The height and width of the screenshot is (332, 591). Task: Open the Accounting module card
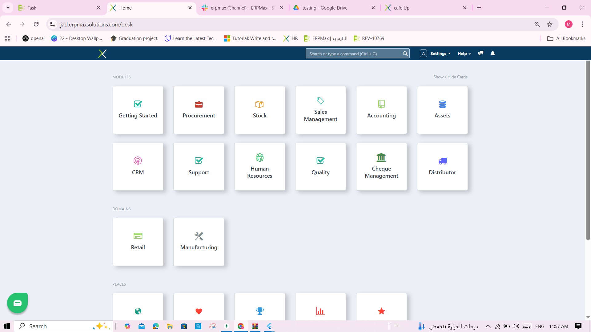tap(381, 110)
